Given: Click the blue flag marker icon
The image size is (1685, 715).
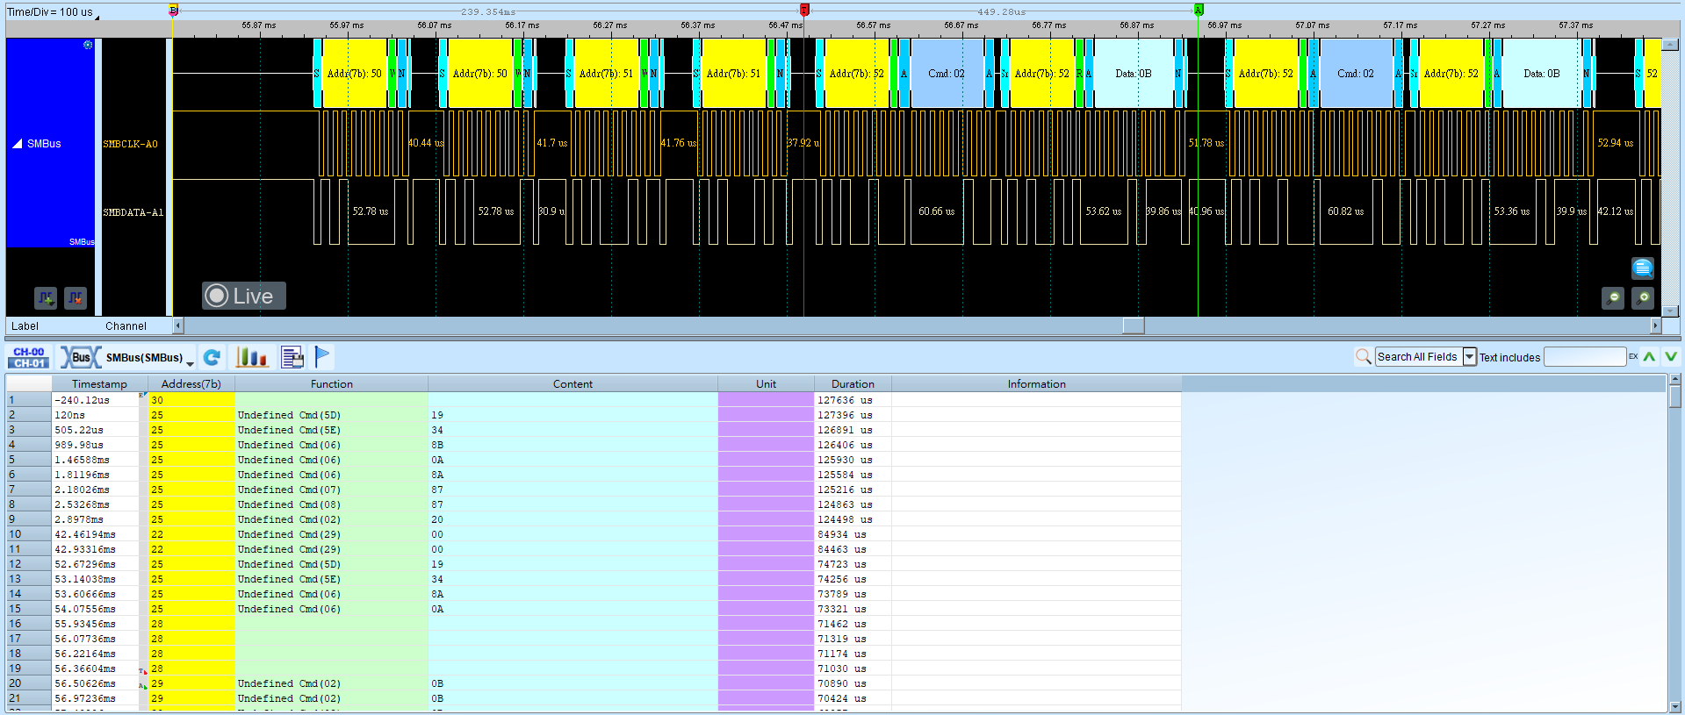Looking at the screenshot, I should [322, 356].
